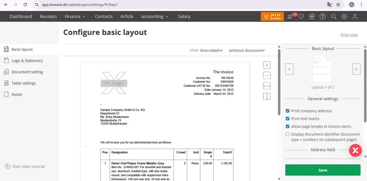This screenshot has width=367, height=181.
Task: Zoom out preview with minus icon
Action: (x=267, y=76)
